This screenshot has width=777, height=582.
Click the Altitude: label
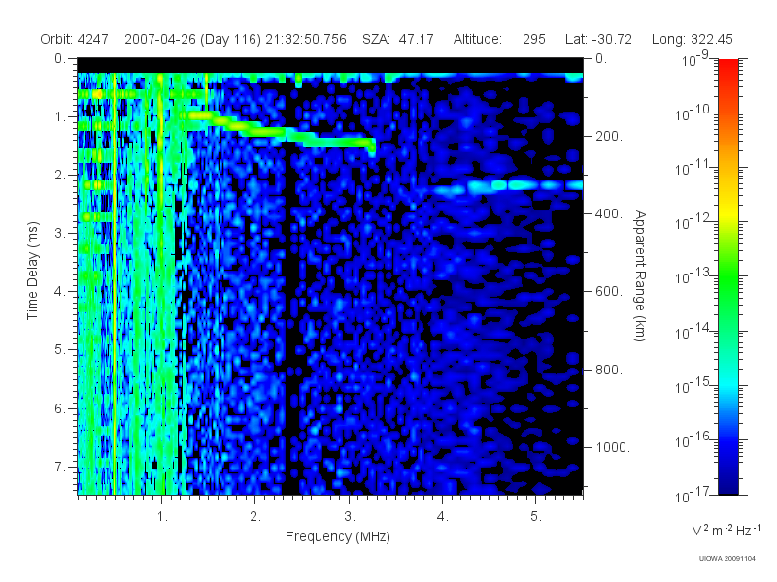tap(478, 39)
